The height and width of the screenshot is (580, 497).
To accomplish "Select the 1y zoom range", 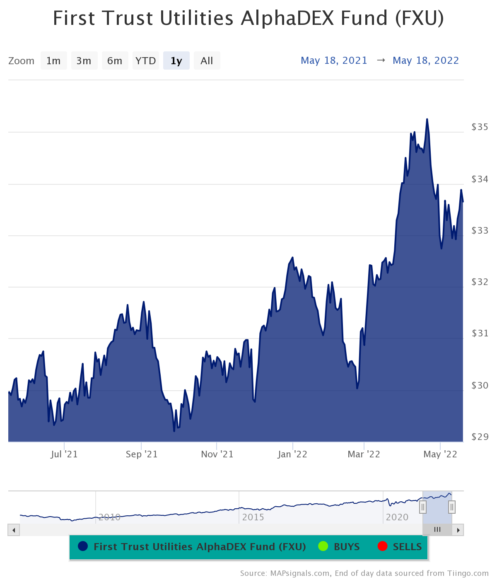I will (x=176, y=61).
